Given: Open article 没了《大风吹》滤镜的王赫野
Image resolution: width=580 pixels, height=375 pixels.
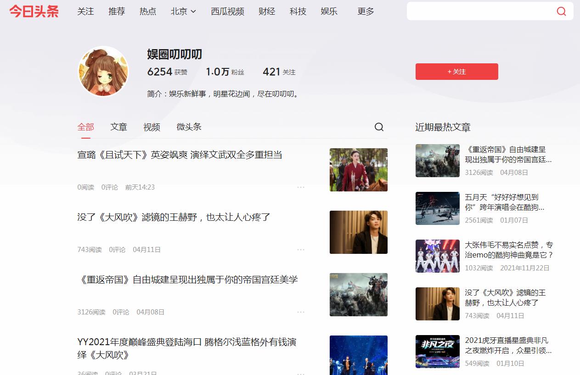Looking at the screenshot, I should (174, 217).
